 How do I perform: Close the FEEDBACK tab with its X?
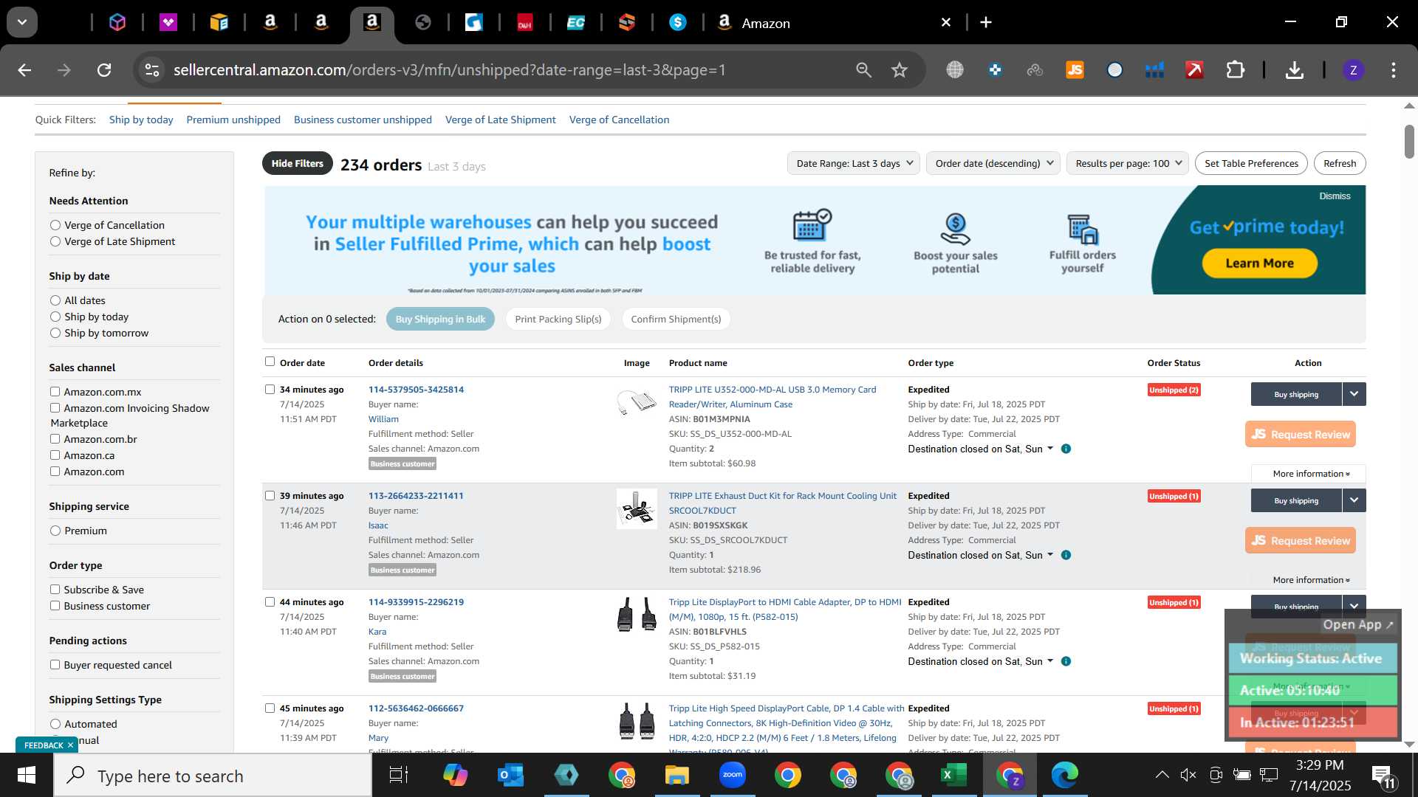(70, 745)
